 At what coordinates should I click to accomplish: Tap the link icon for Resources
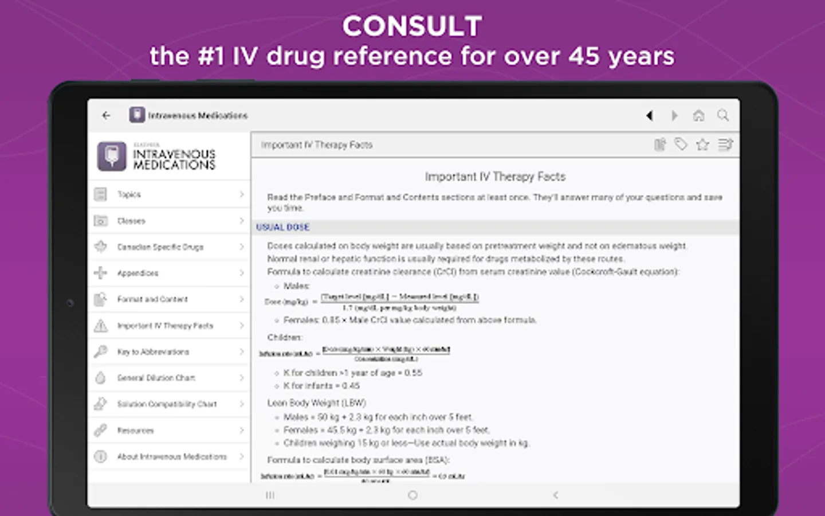(x=100, y=430)
